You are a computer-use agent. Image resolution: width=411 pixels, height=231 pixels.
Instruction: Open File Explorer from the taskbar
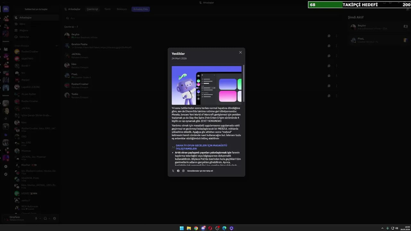(x=189, y=228)
